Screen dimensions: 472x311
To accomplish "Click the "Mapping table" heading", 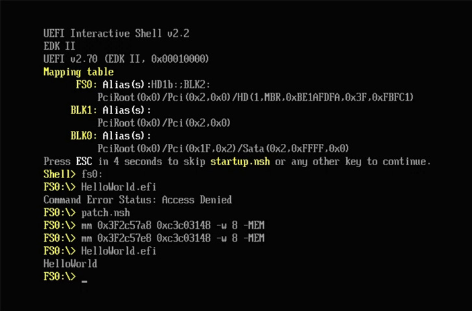I will pyautogui.click(x=78, y=72).
